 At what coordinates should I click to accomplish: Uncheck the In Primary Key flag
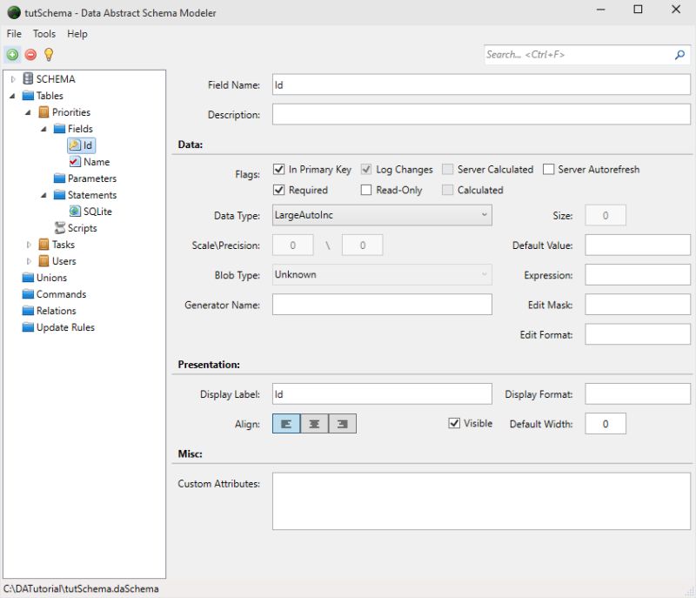[279, 169]
